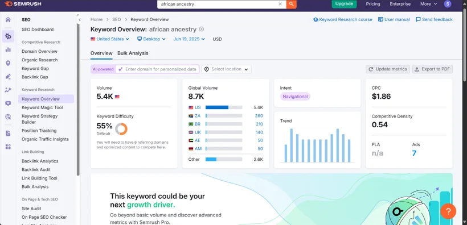This screenshot has width=467, height=225.
Task: Click the Navigational intent badge
Action: [295, 97]
